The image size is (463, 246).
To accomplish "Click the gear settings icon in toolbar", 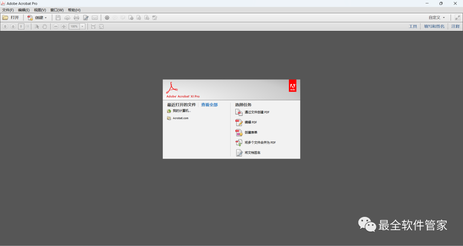I will click(107, 18).
